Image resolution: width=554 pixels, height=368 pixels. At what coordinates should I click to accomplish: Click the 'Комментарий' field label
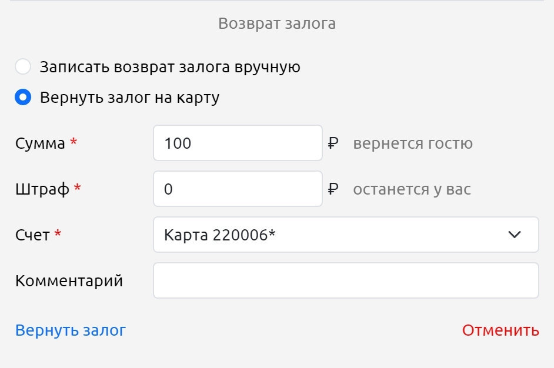pos(69,281)
